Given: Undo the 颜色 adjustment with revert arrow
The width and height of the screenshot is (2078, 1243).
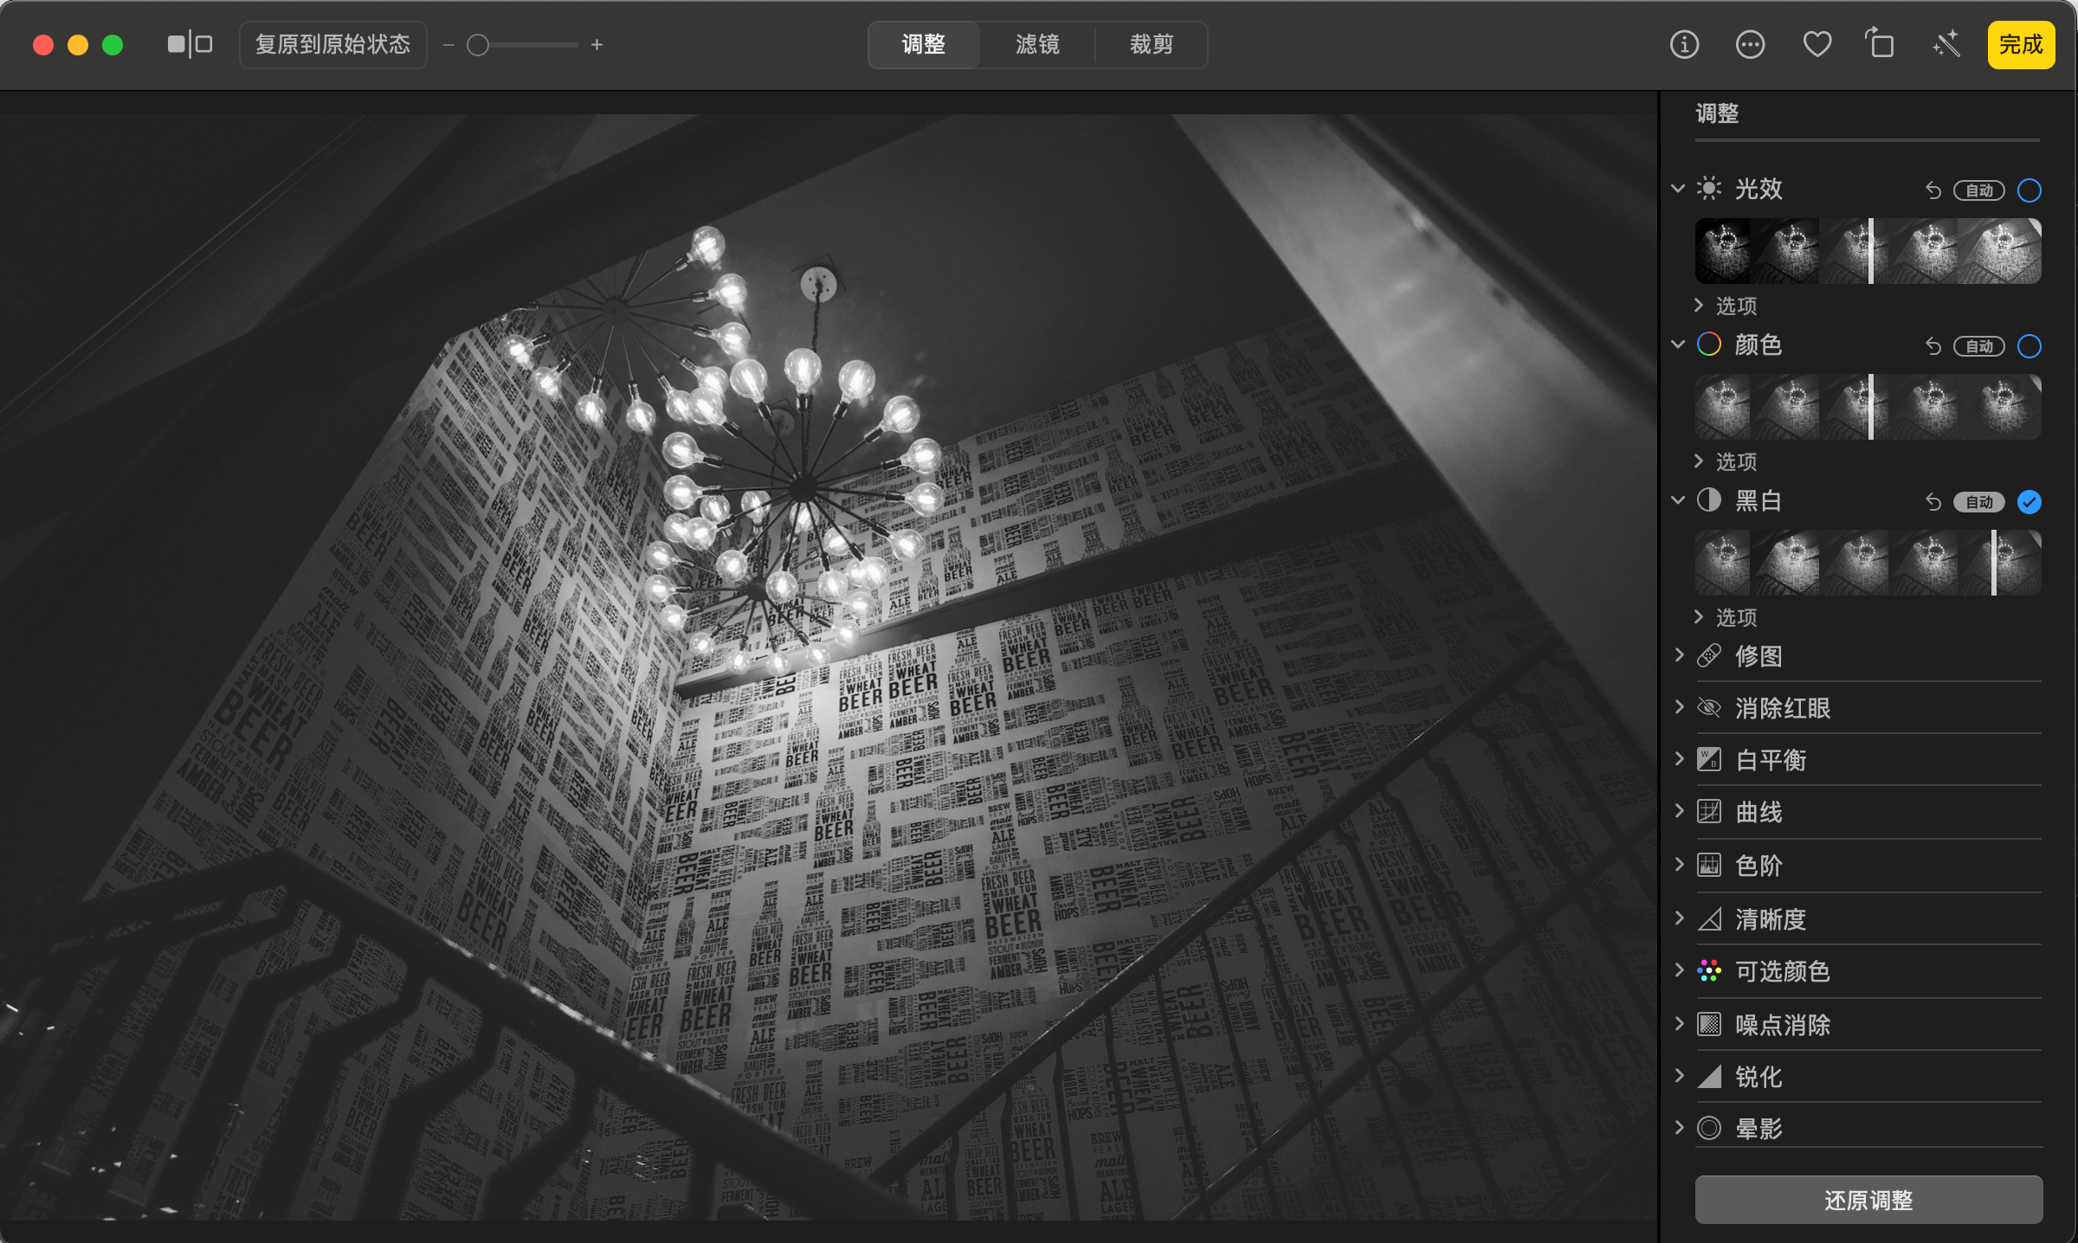Looking at the screenshot, I should click(1933, 346).
